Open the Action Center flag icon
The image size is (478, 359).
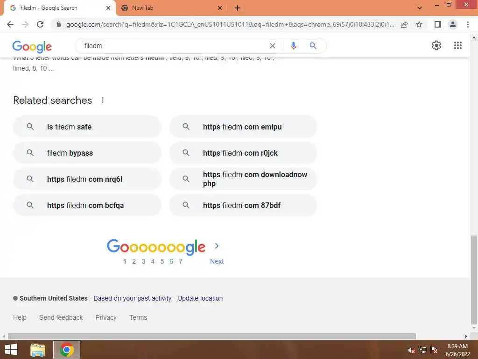click(x=434, y=350)
